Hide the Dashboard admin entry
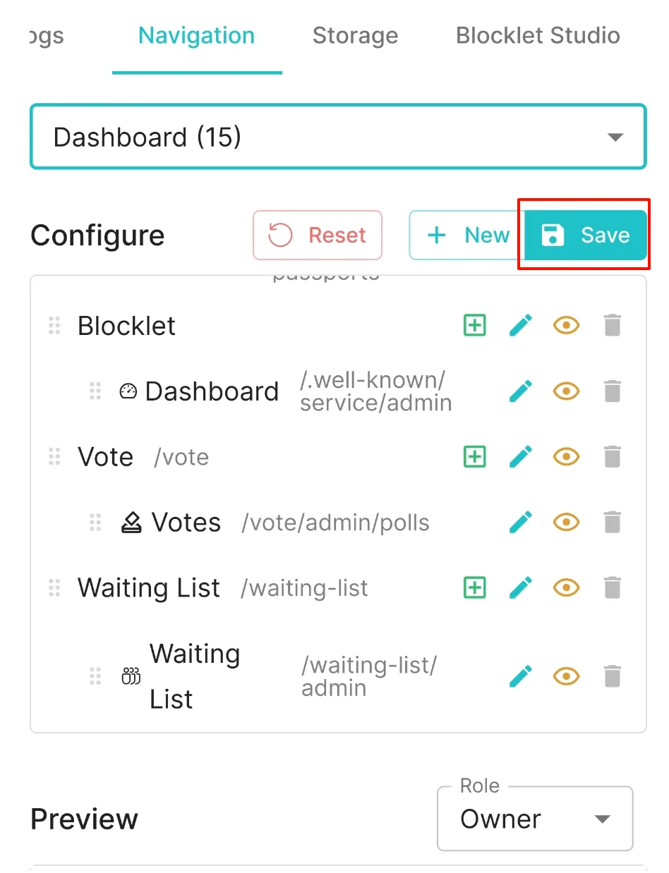This screenshot has width=669, height=873. [x=566, y=391]
